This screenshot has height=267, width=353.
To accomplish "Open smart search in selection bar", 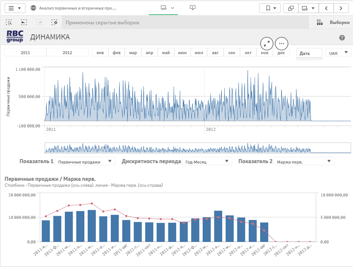I will pyautogui.click(x=9, y=22).
